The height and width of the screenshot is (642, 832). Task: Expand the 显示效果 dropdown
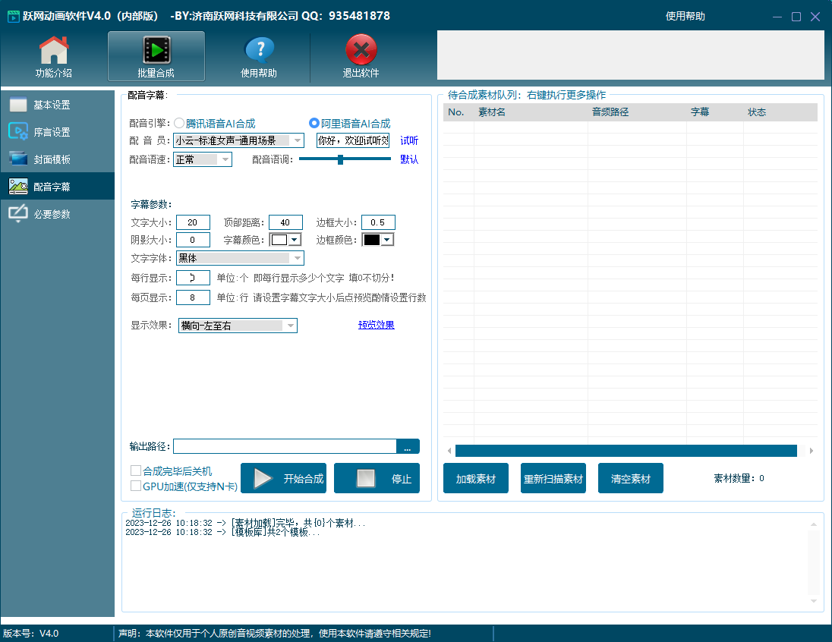click(x=289, y=326)
